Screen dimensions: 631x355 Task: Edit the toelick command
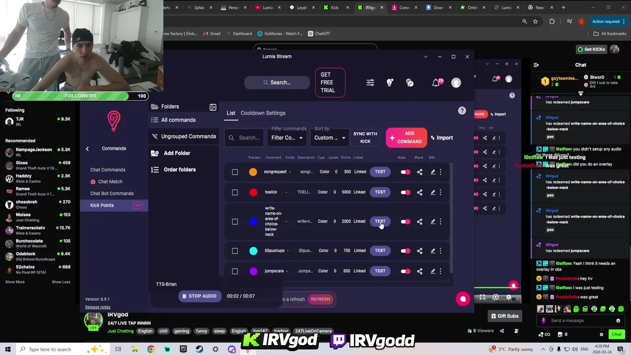click(x=433, y=192)
